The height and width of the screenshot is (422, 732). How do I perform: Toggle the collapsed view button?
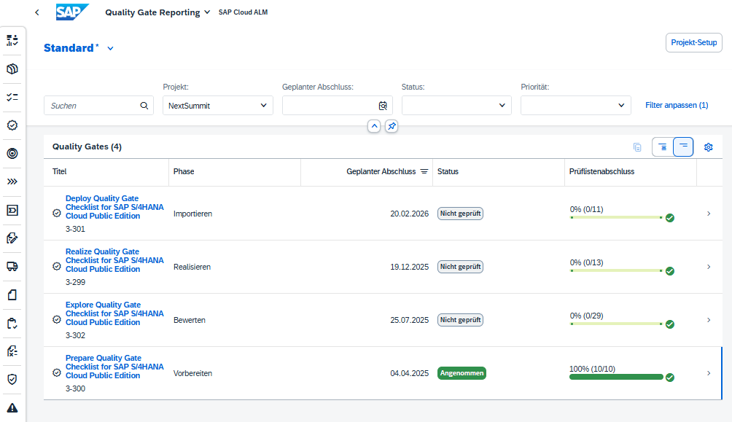pyautogui.click(x=683, y=147)
